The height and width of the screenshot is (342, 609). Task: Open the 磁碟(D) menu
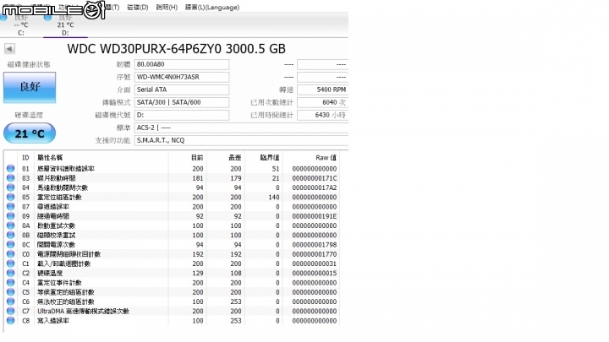pos(138,8)
